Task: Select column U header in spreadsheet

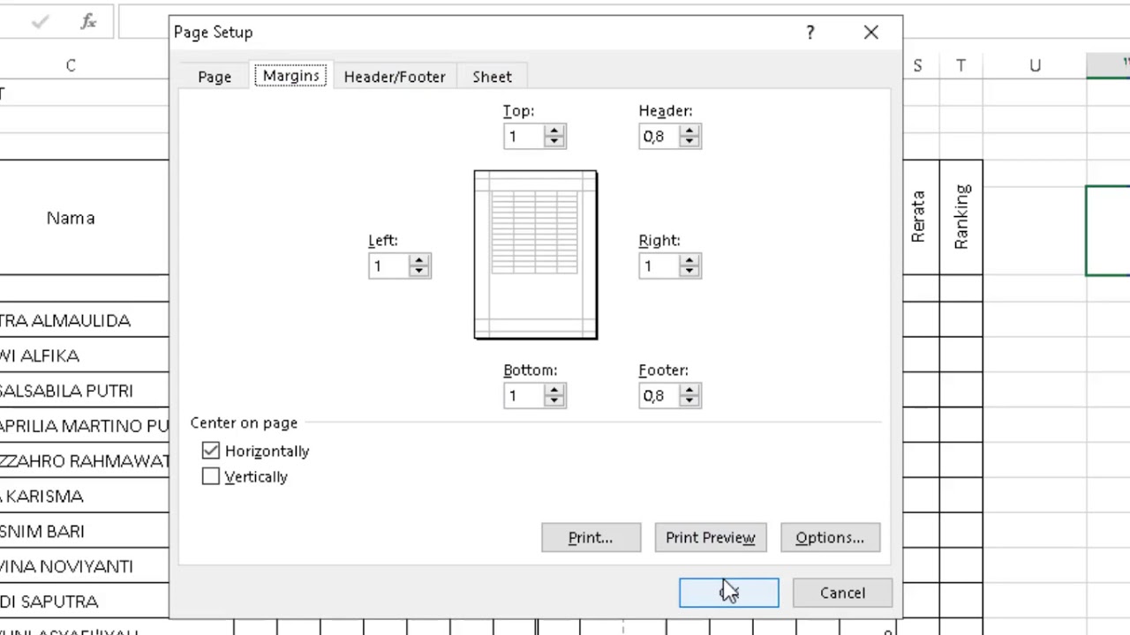Action: (x=1035, y=65)
